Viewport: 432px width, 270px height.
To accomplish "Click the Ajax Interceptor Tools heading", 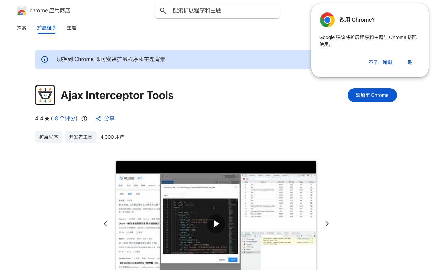I will pos(117,95).
